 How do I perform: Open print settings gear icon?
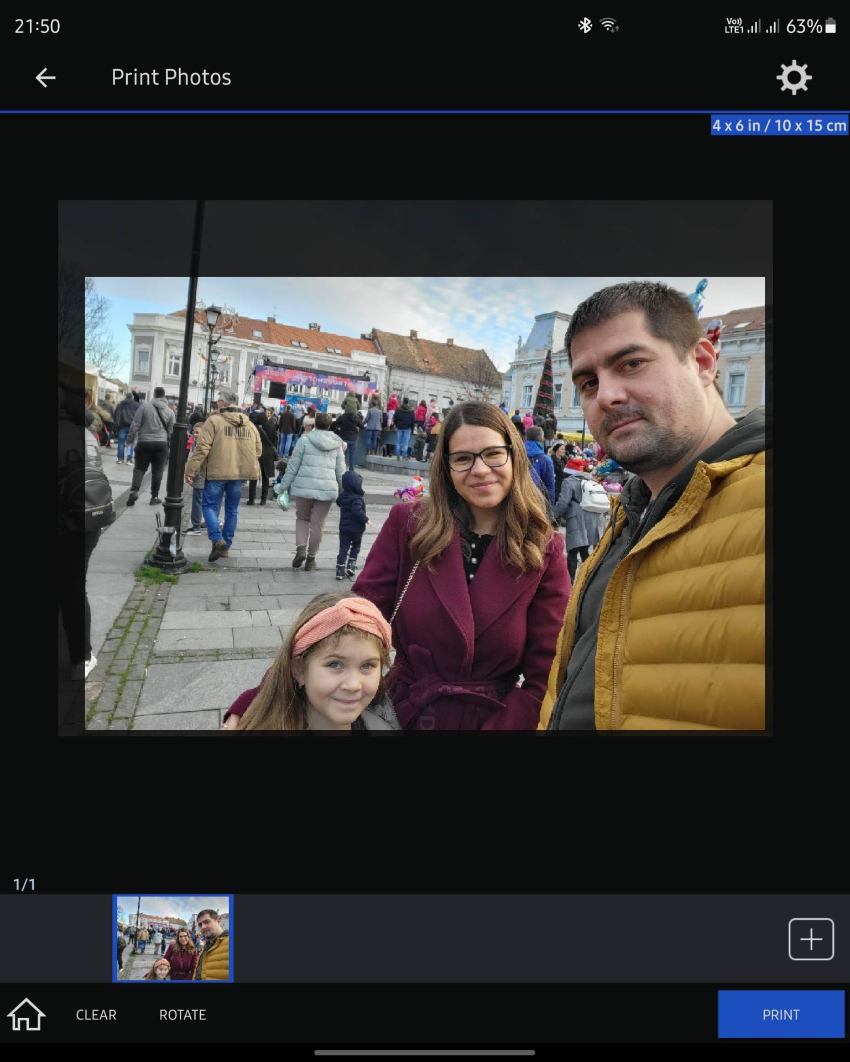pos(794,77)
